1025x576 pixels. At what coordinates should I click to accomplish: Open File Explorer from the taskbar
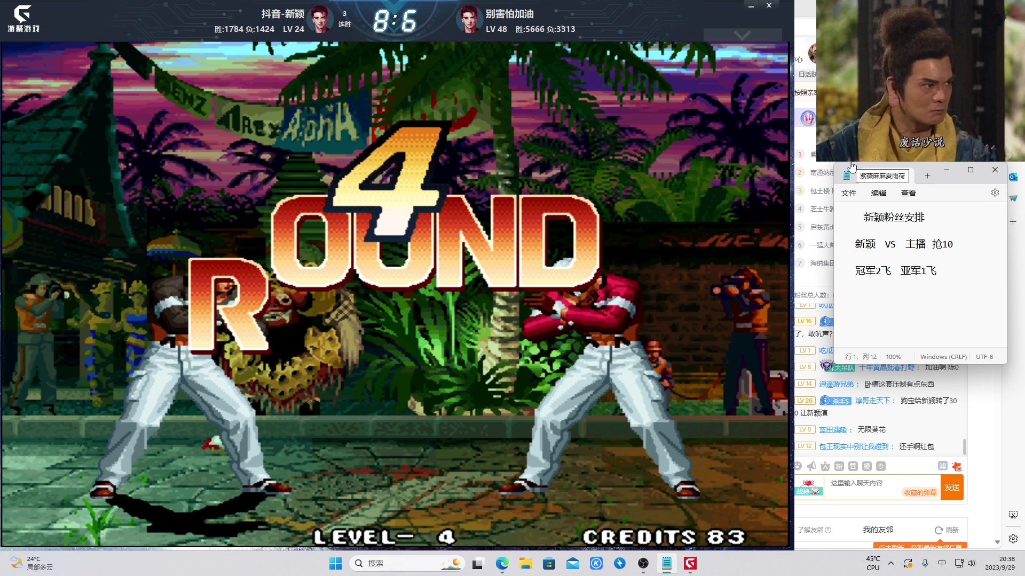click(526, 563)
